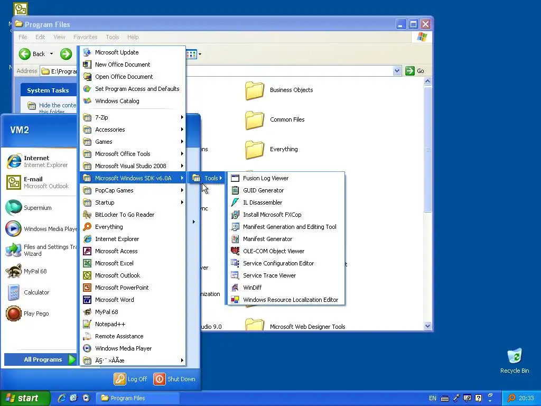541x406 pixels.
Task: Click Internet Explorer quick launch icon
Action: pos(62,398)
